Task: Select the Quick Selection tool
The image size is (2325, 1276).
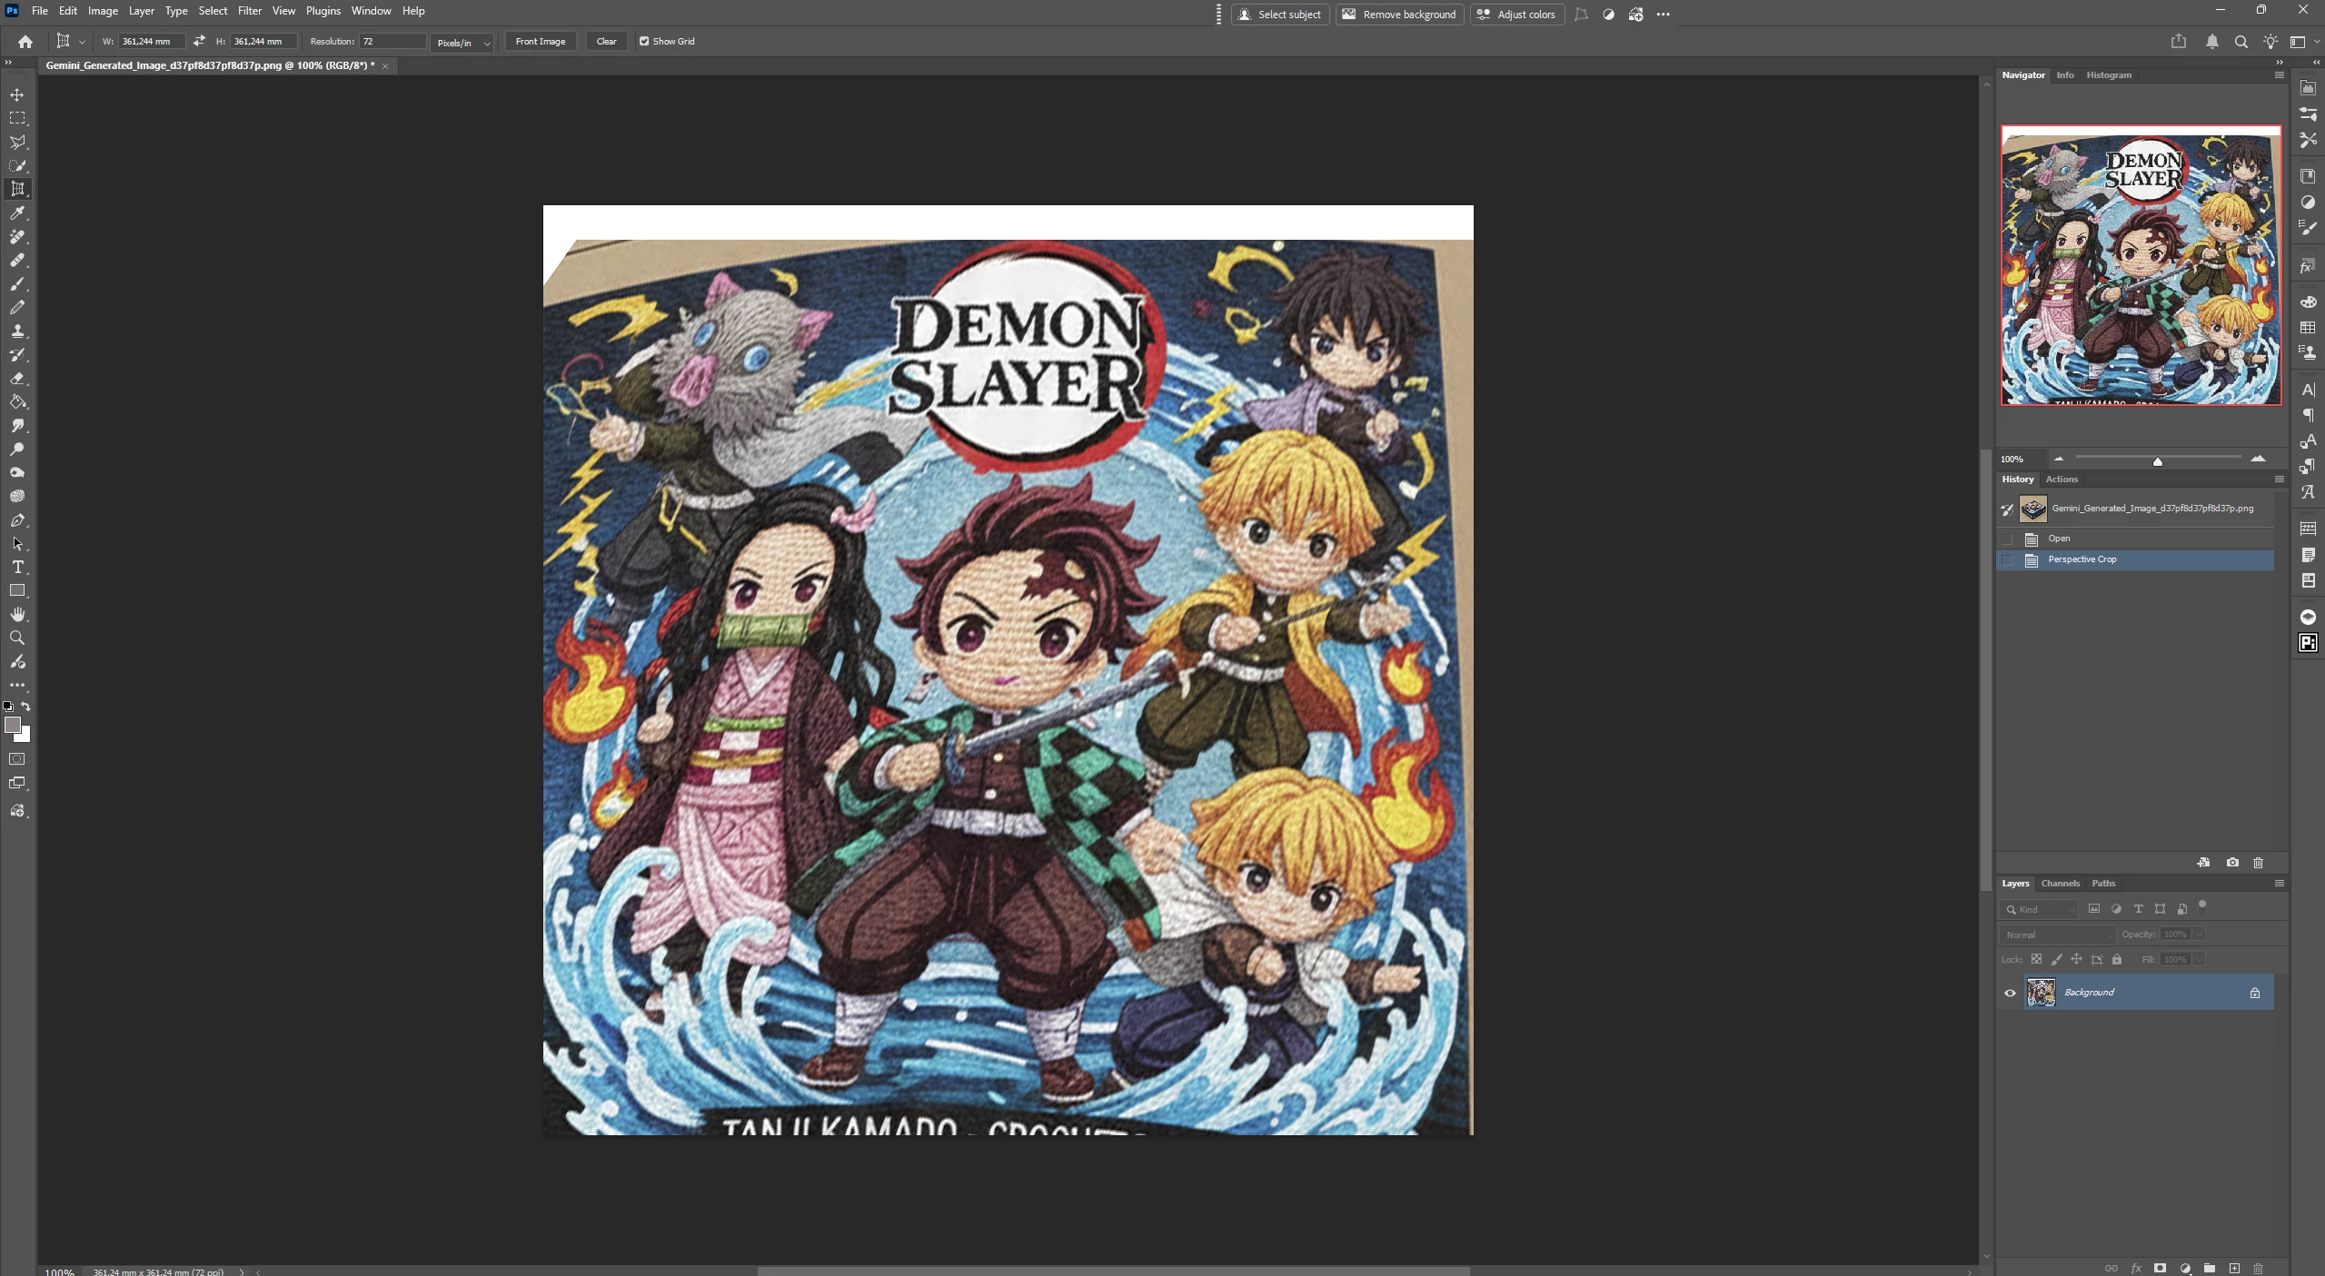Action: 17,165
